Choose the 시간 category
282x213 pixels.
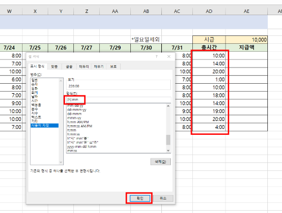click(34, 101)
